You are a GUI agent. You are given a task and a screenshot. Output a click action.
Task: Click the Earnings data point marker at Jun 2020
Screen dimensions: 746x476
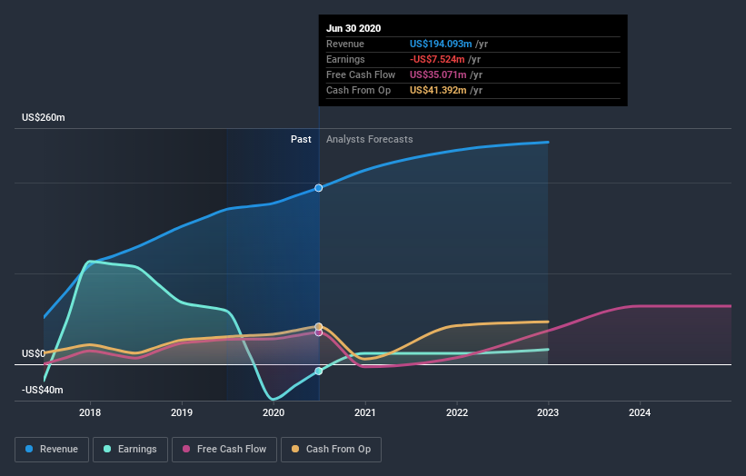point(319,371)
